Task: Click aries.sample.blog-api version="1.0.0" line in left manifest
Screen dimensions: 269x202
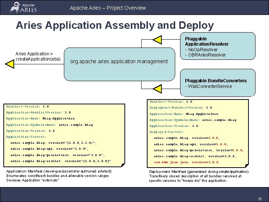Action: coord(49,149)
